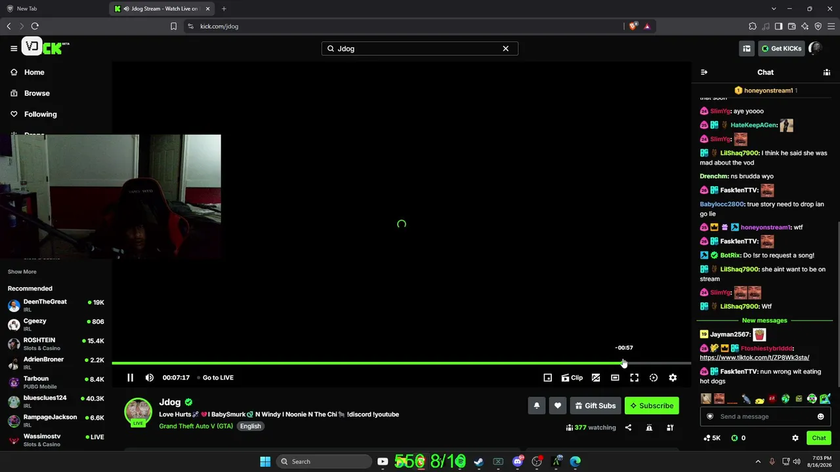Screen dimensions: 840x472
Task: Collapse the chat panel
Action: [x=704, y=72]
